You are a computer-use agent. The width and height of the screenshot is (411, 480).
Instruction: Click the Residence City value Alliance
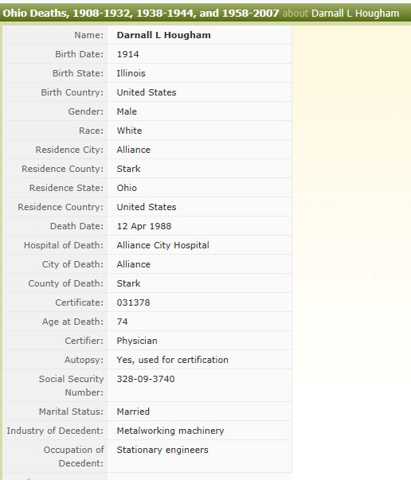pos(134,150)
